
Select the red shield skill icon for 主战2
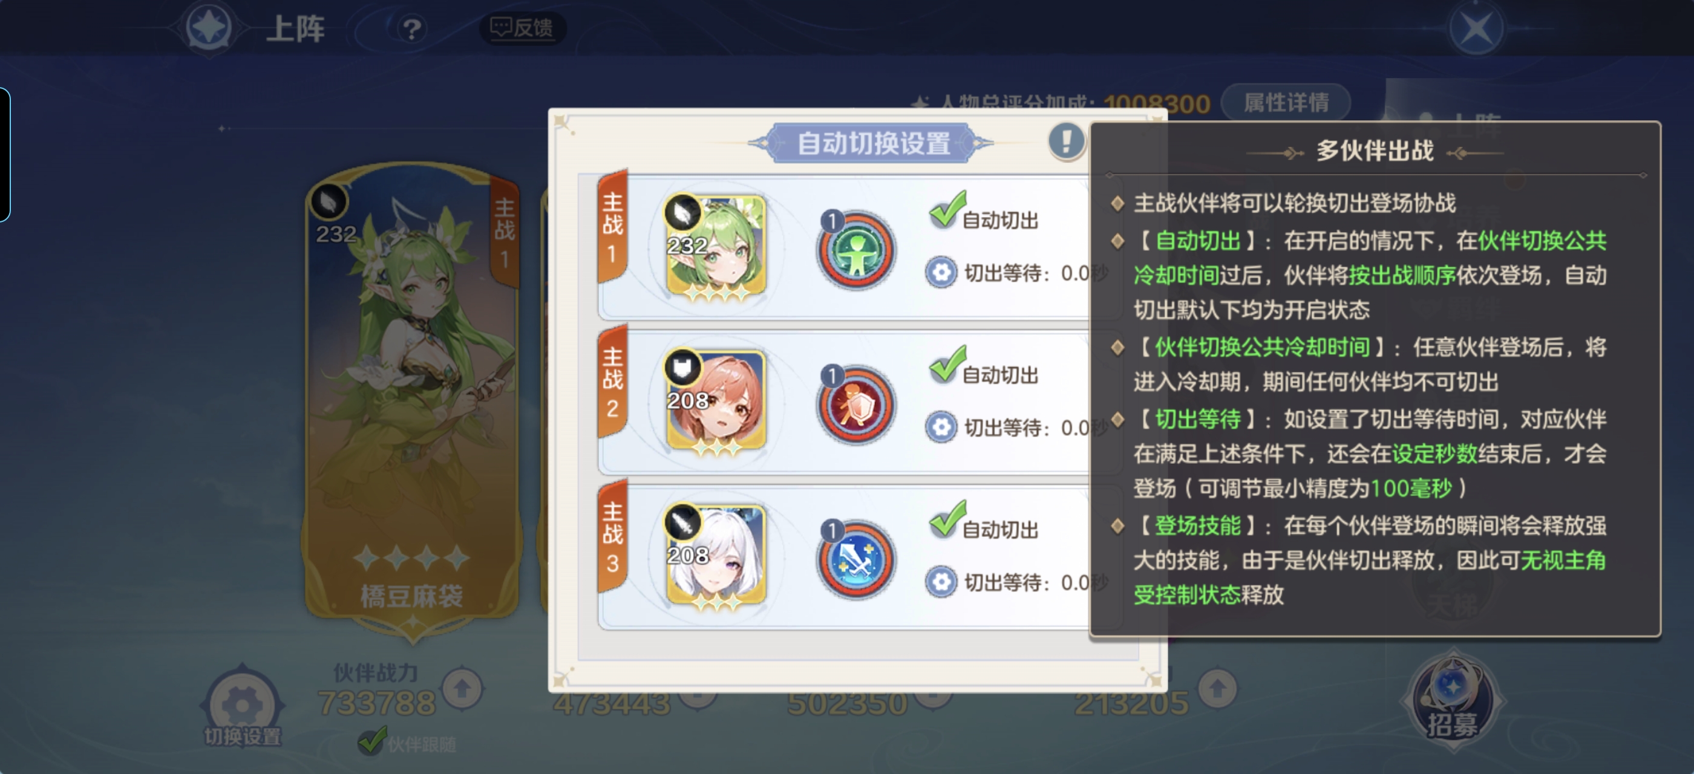click(856, 405)
